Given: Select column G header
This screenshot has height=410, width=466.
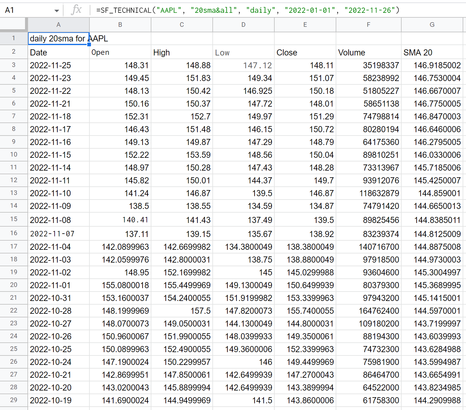Looking at the screenshot, I should click(x=432, y=25).
